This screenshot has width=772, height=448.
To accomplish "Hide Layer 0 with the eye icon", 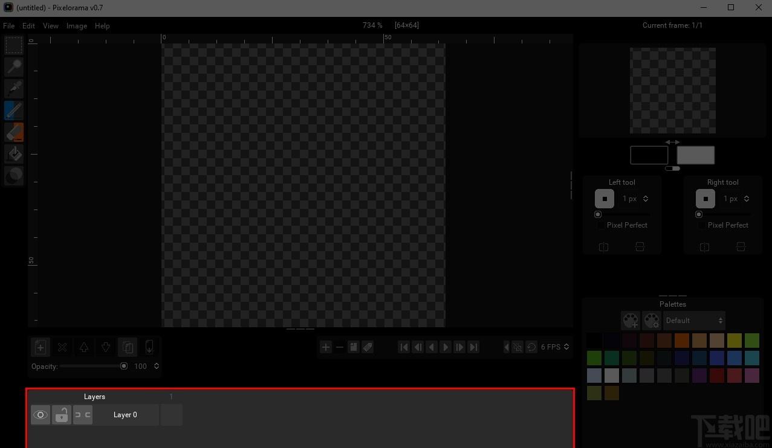I will click(x=41, y=415).
